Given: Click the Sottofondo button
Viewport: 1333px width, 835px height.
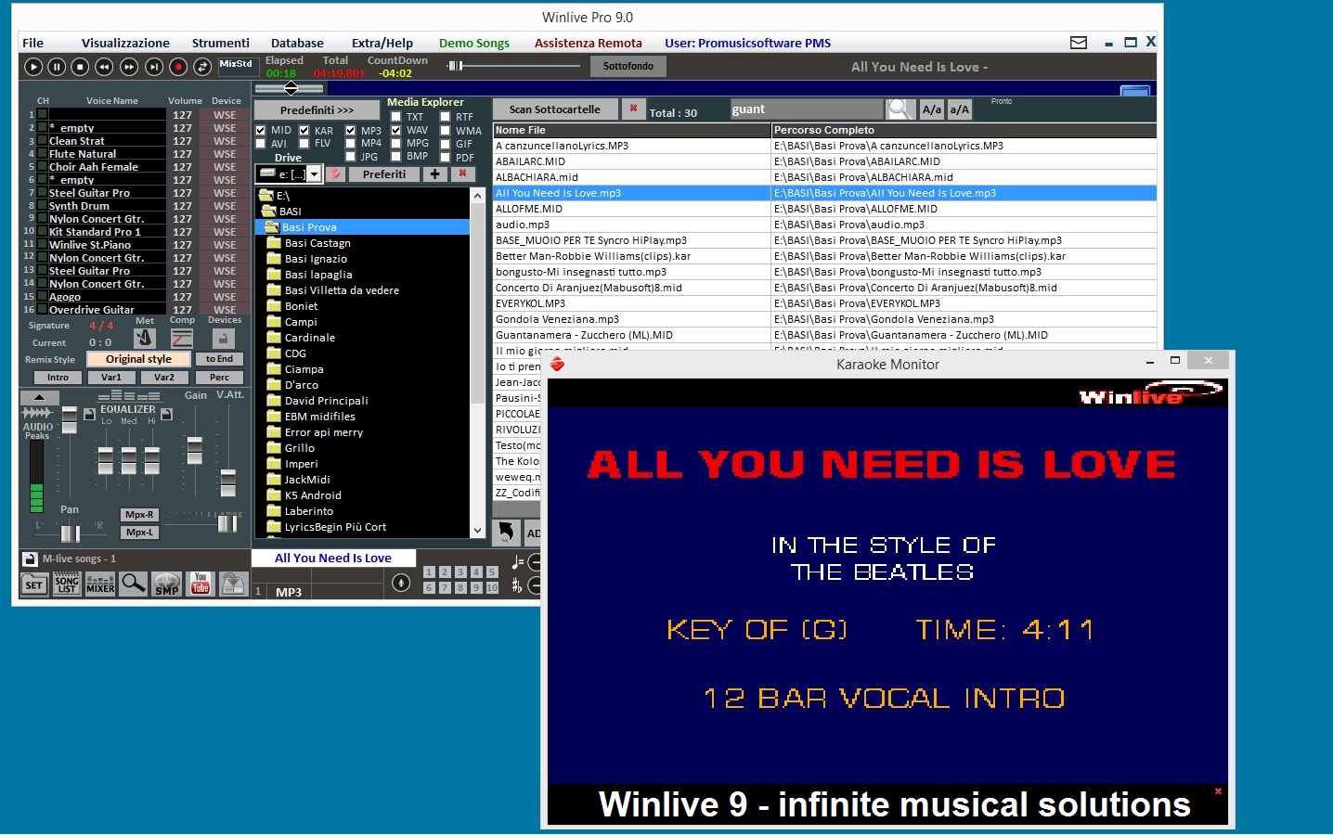Looking at the screenshot, I should click(628, 66).
